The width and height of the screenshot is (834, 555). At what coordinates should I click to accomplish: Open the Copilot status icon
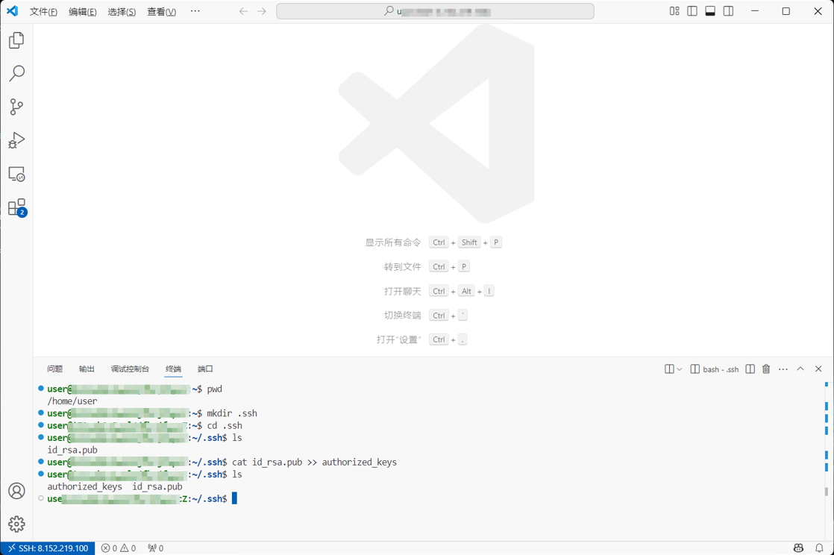(798, 548)
